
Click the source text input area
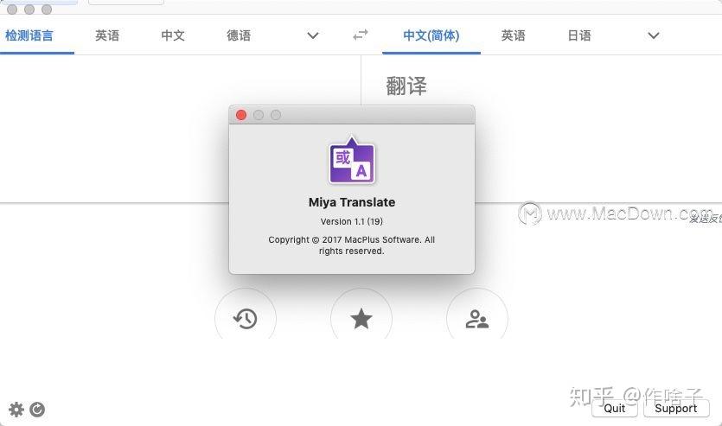[x=180, y=129]
